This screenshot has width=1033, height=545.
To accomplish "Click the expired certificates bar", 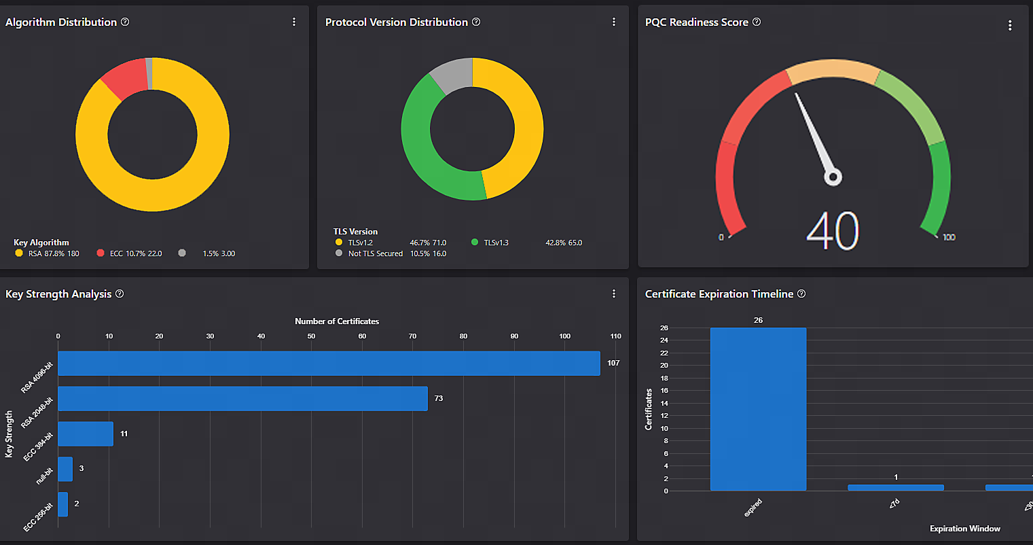I will point(758,409).
